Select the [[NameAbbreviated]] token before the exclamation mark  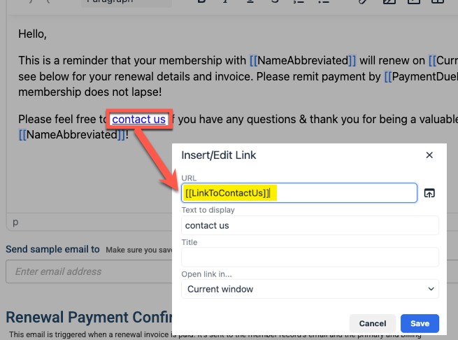pyautogui.click(x=72, y=135)
